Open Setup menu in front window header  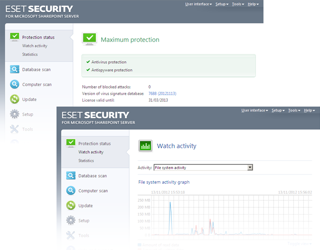[x=278, y=110]
